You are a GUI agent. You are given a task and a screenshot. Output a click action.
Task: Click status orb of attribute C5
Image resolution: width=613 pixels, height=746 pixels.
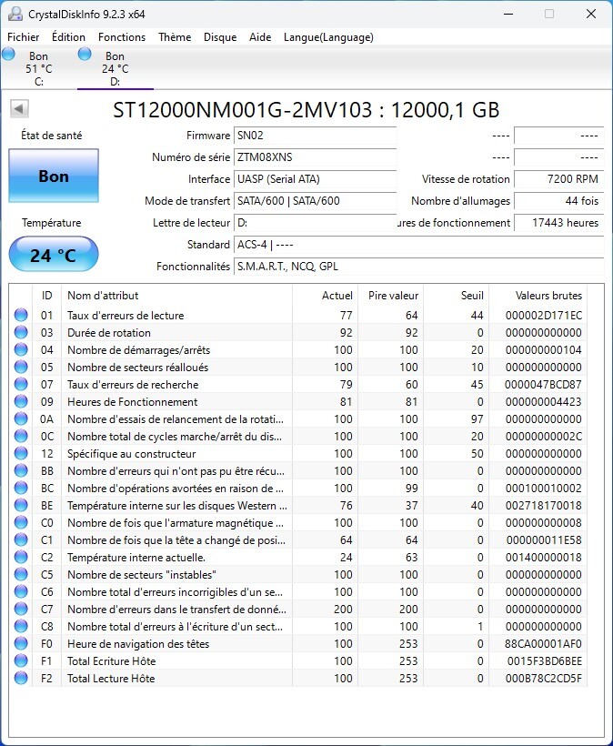tap(21, 574)
